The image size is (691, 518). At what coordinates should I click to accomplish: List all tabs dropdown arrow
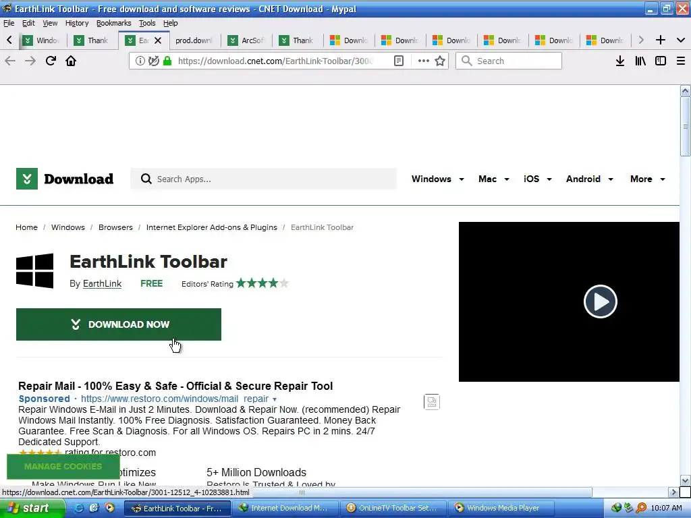681,40
